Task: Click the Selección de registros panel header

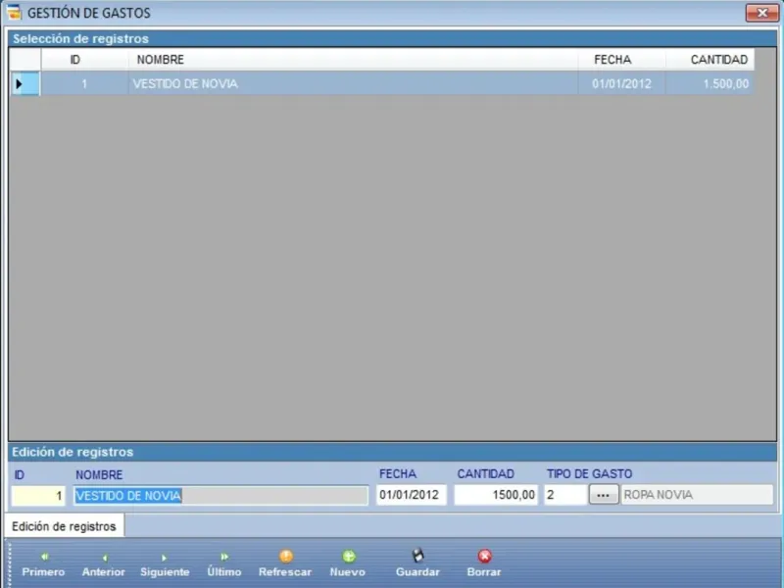Action: 393,38
